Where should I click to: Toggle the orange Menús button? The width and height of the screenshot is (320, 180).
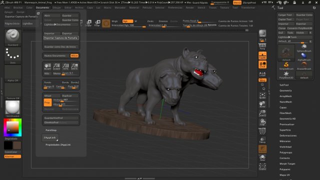(237, 2)
